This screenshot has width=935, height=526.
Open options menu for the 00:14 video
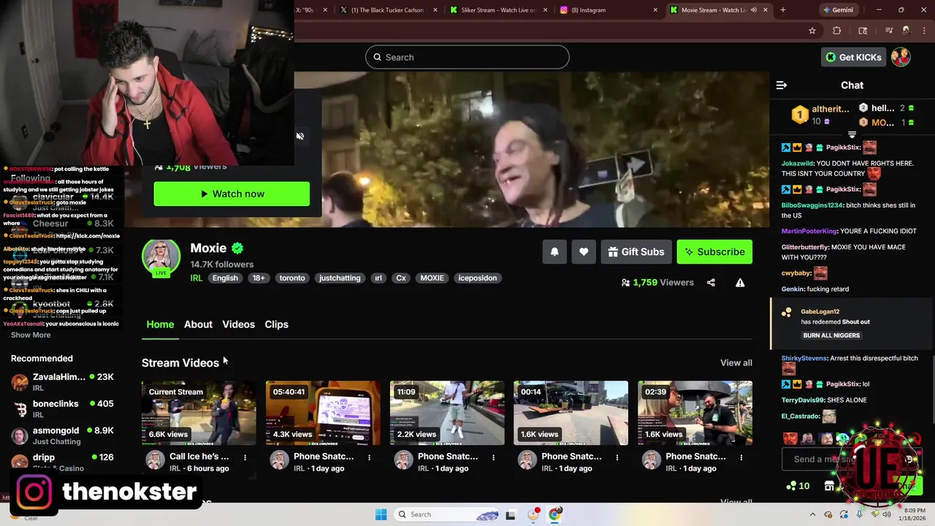coord(617,457)
